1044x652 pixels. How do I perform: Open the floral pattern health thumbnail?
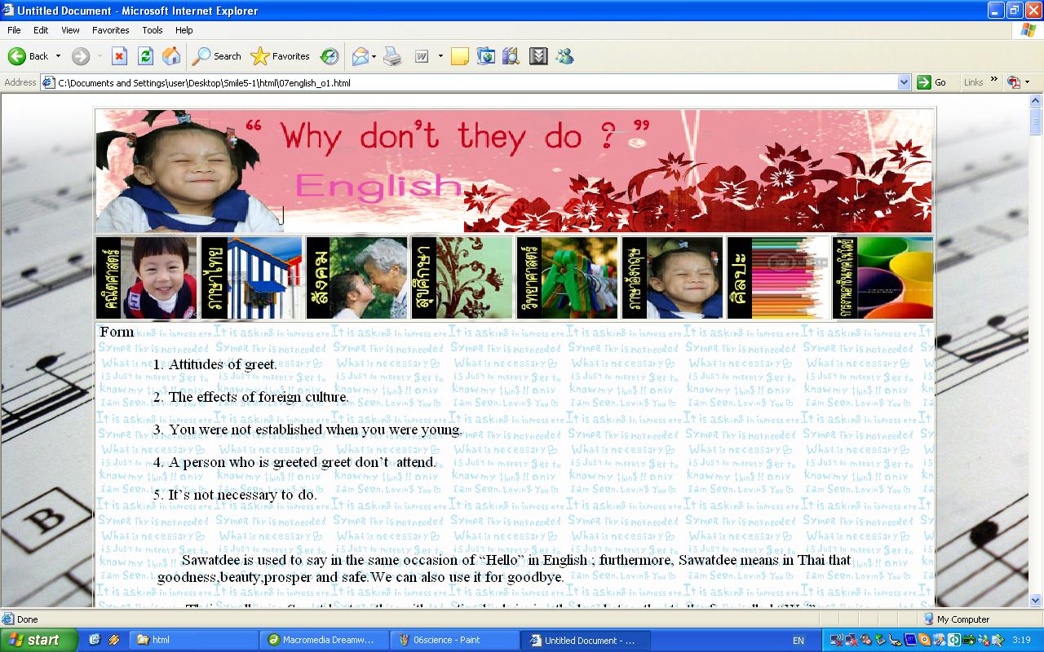click(462, 278)
